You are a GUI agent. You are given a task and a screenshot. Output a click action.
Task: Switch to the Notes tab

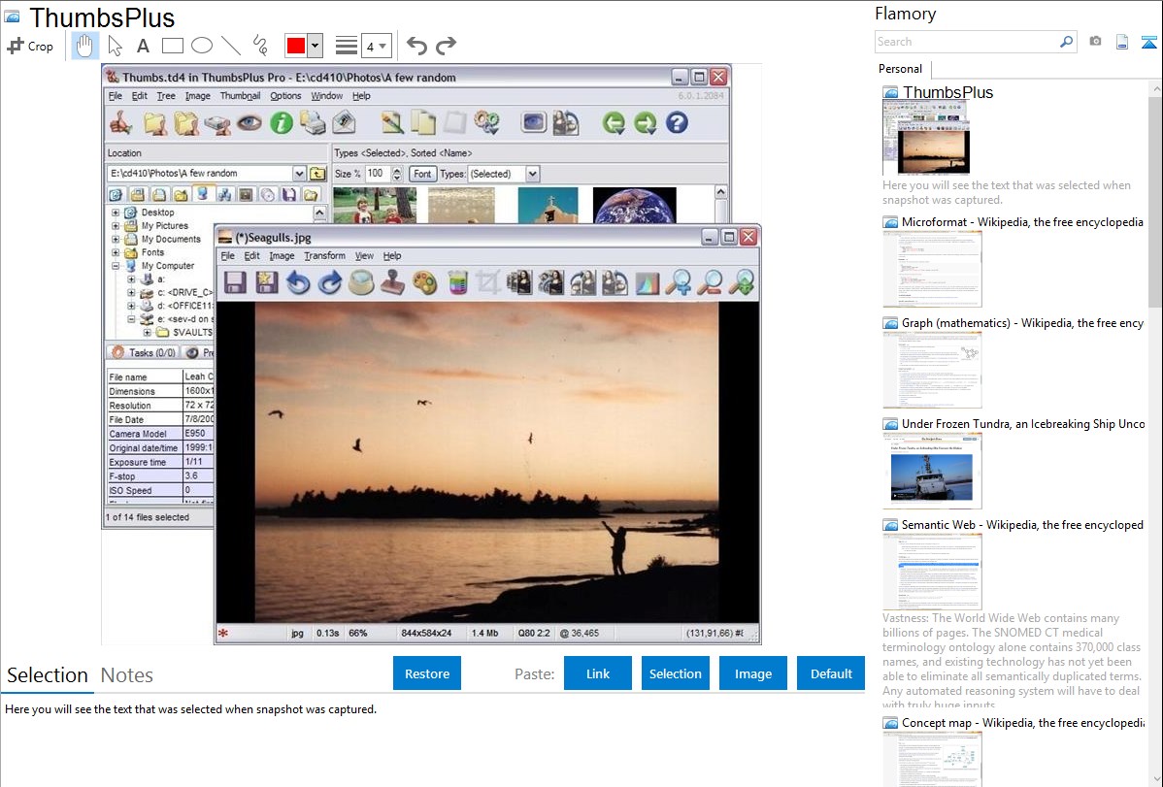(x=127, y=675)
